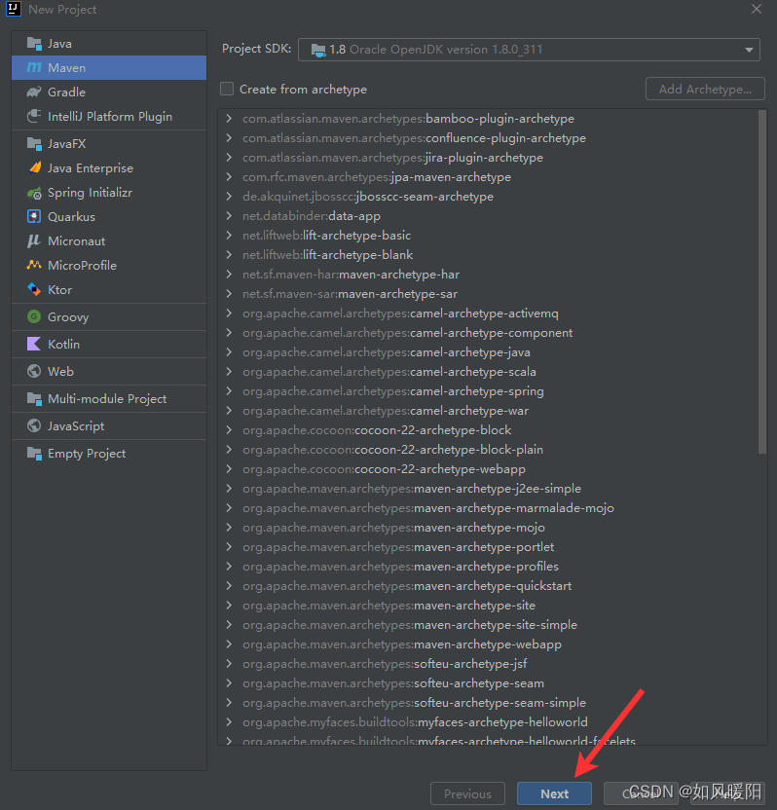Select Gradle project type
Image resolution: width=777 pixels, height=810 pixels.
[109, 92]
